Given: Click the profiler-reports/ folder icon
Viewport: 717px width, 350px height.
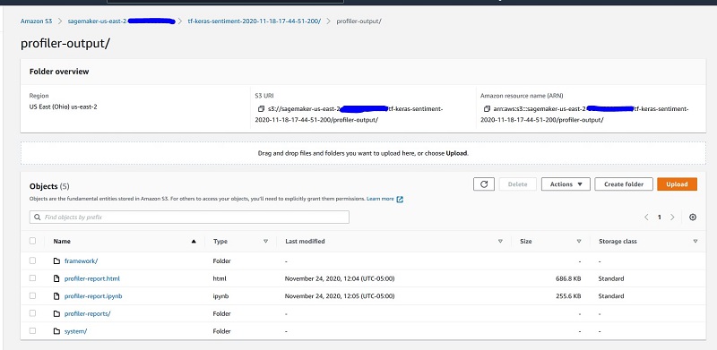Looking at the screenshot, I should [x=56, y=313].
